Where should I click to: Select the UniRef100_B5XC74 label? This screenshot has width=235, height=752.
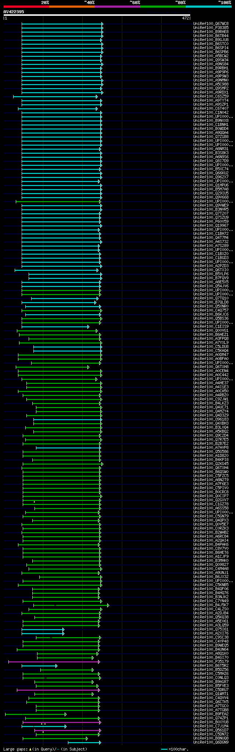(211, 169)
